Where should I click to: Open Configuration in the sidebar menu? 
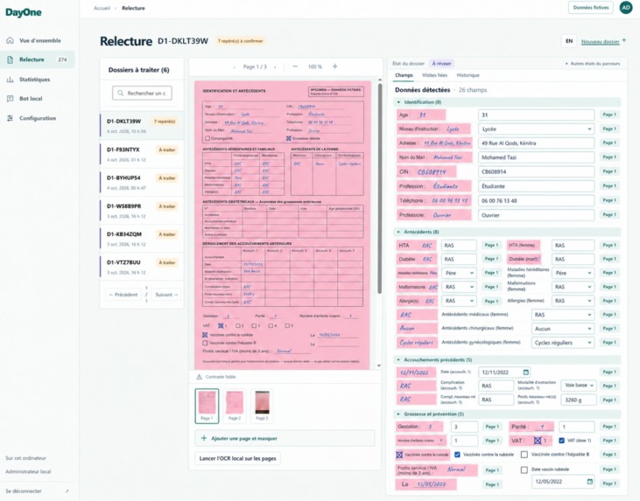point(37,118)
